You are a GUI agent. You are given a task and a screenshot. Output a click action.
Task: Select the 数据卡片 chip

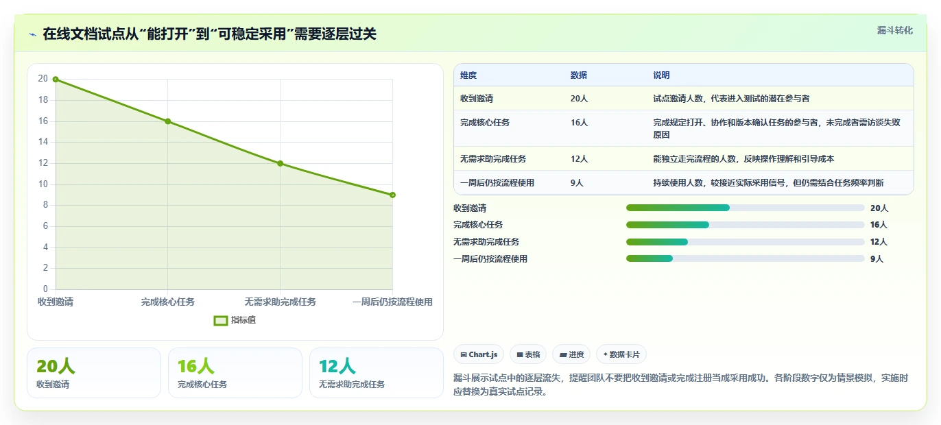621,354
